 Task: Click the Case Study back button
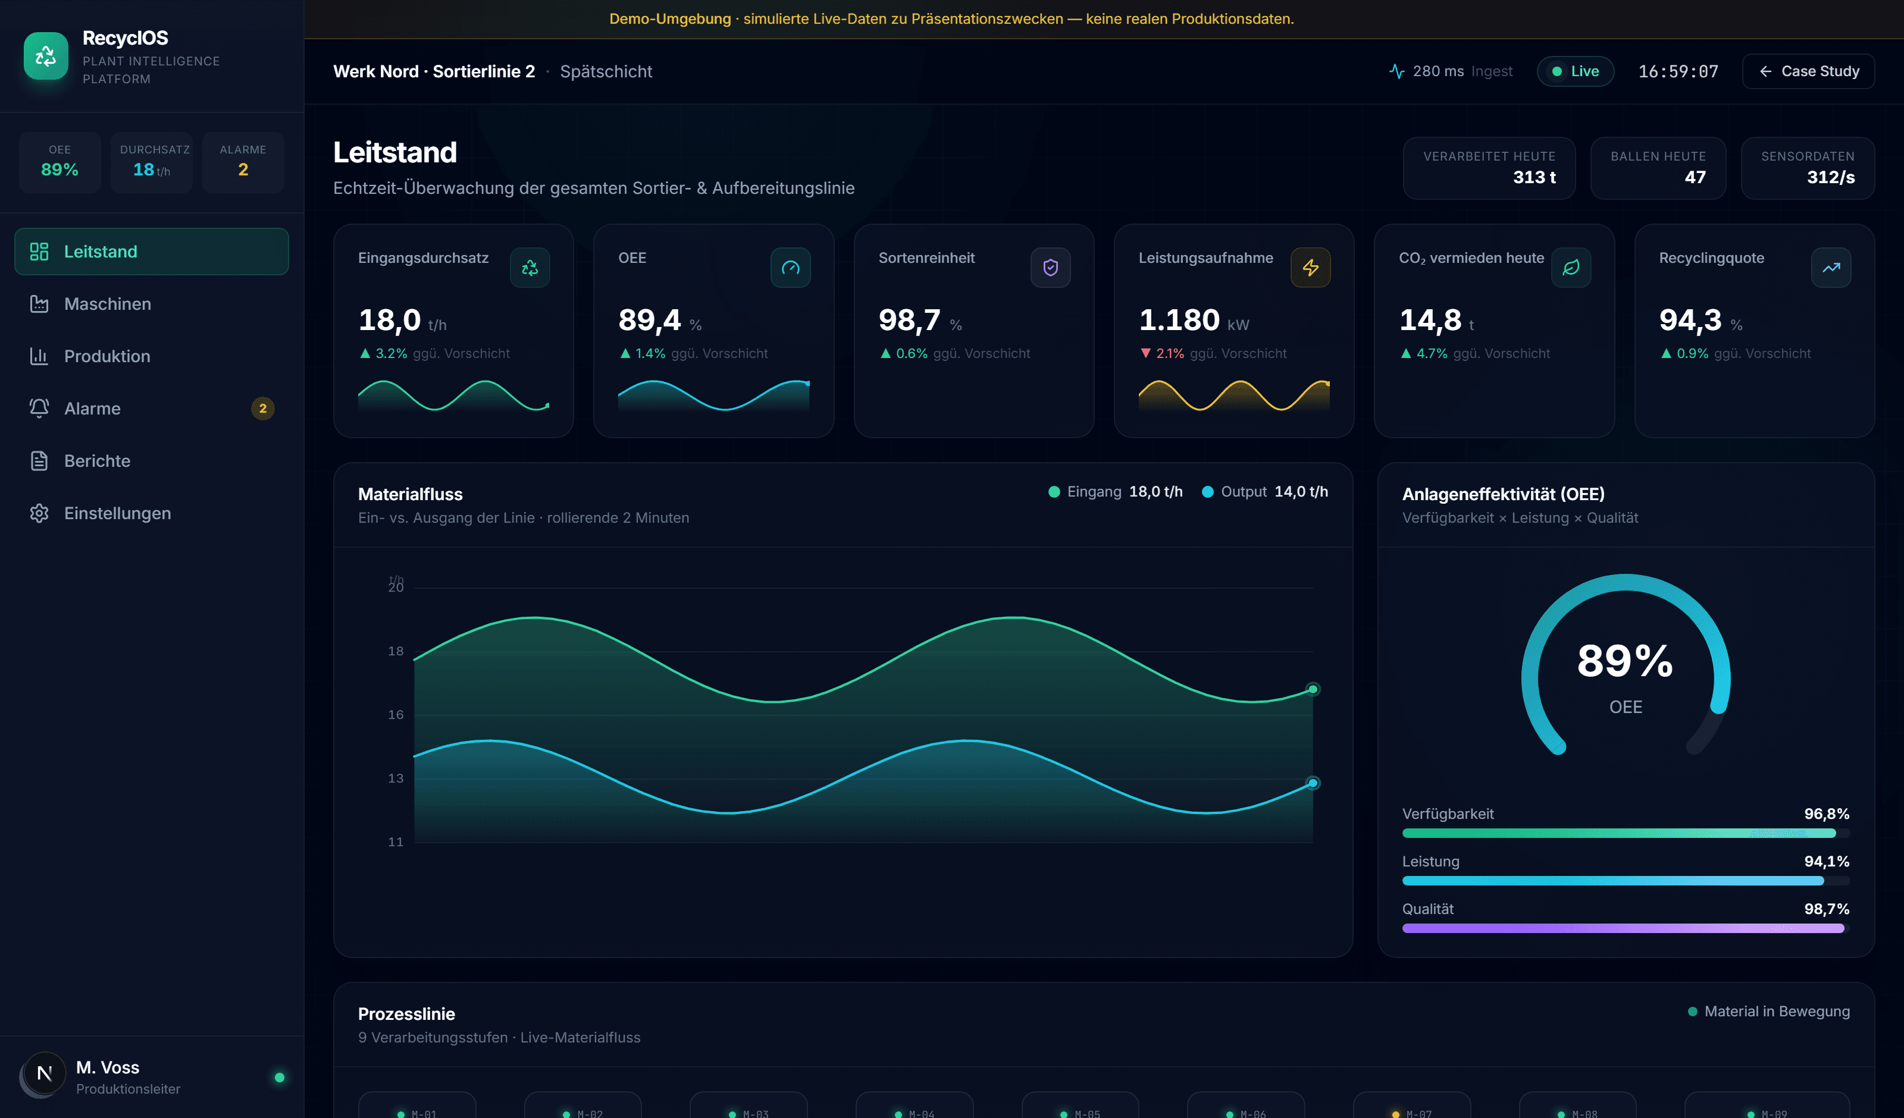click(x=1808, y=71)
